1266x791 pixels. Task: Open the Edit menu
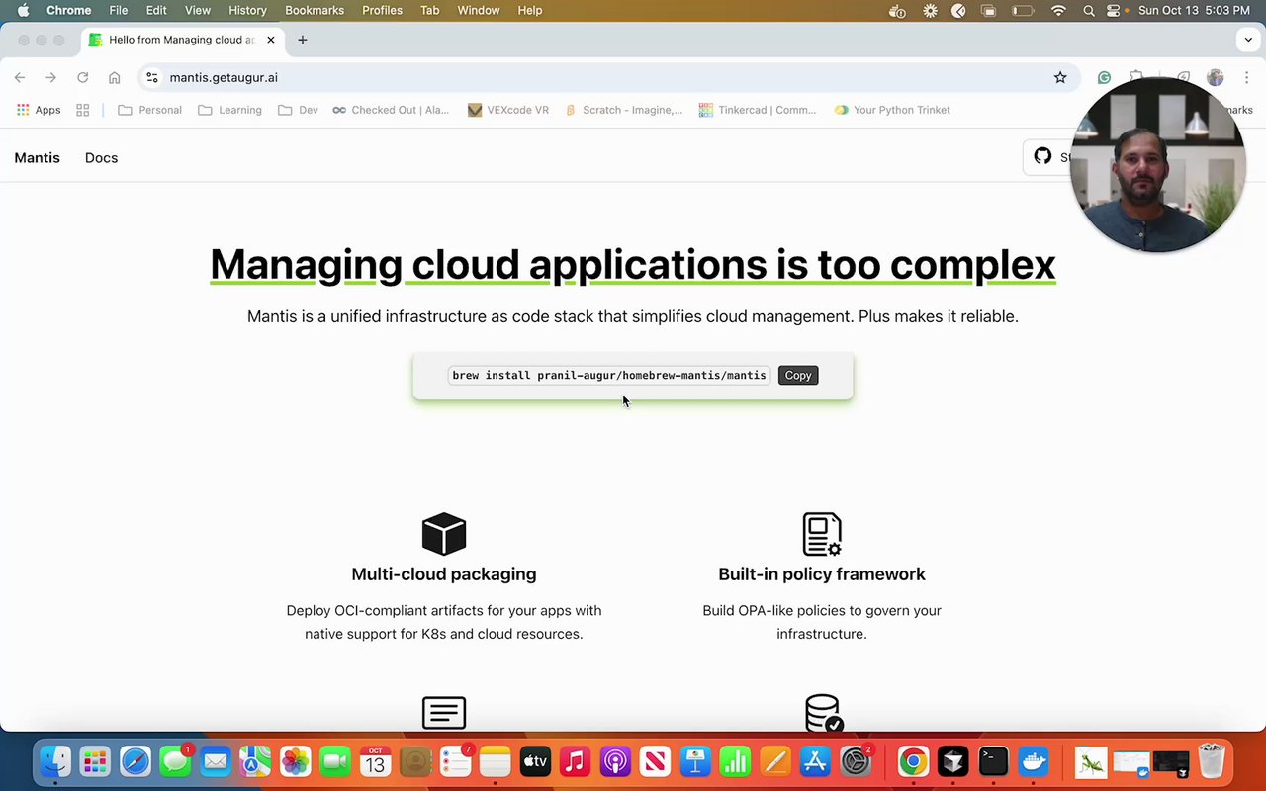tap(156, 10)
